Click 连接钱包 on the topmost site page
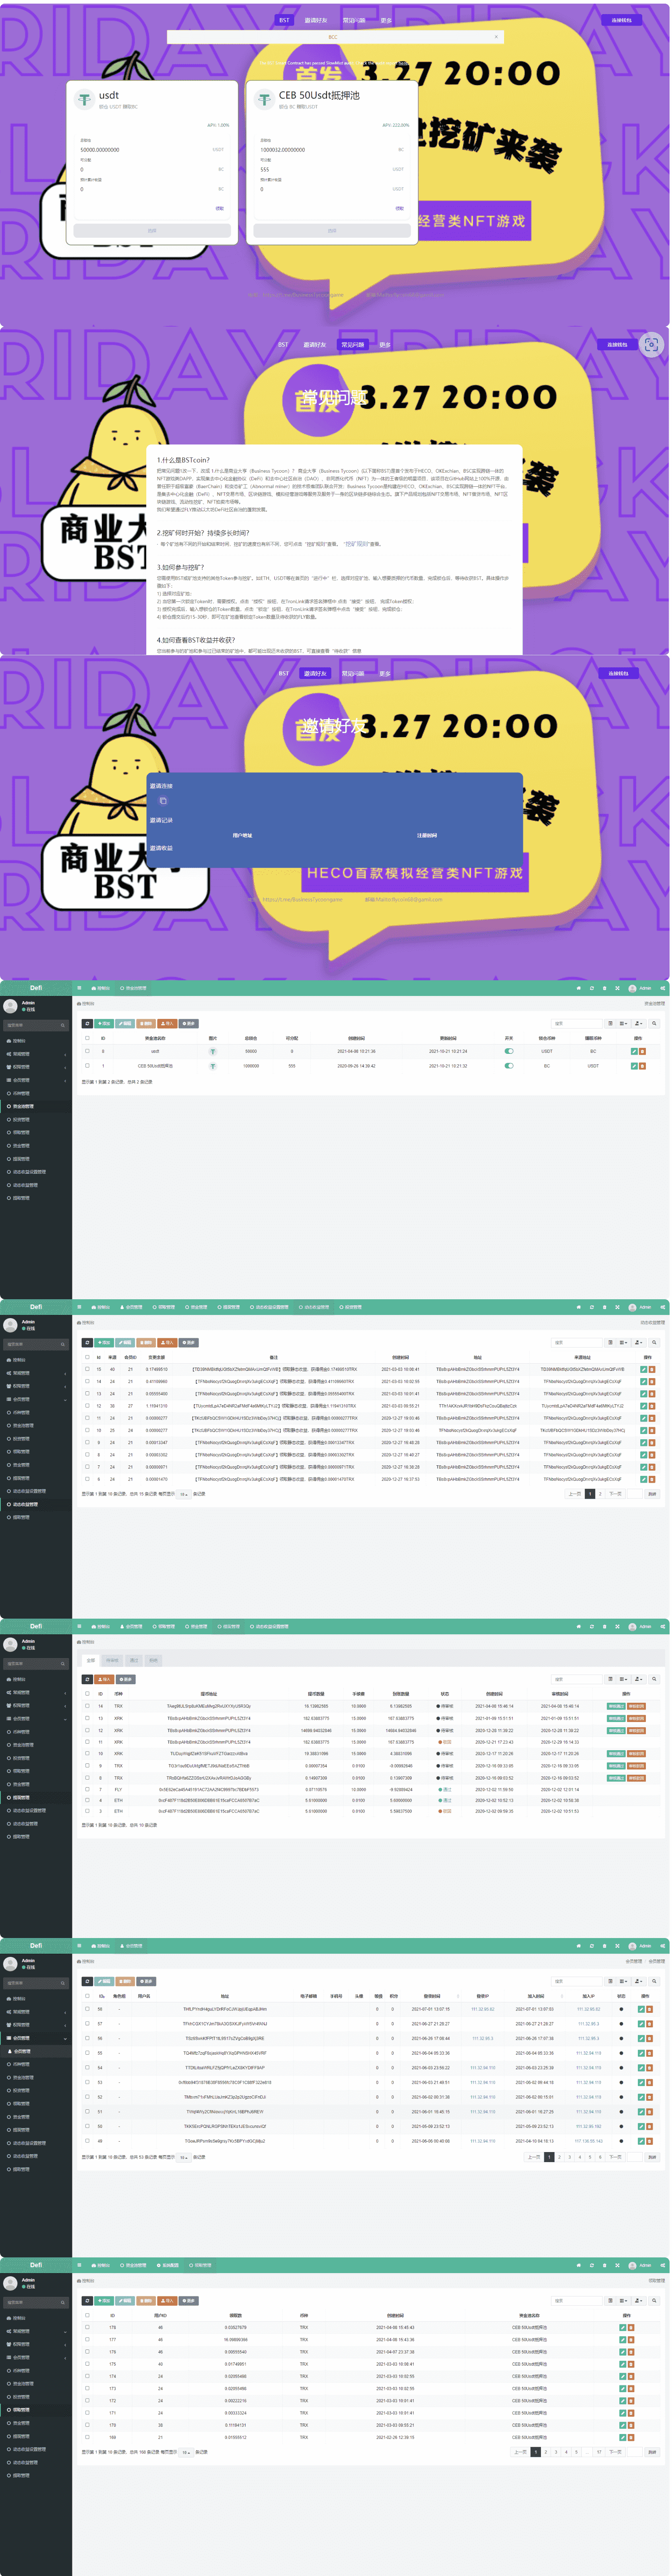 [621, 20]
